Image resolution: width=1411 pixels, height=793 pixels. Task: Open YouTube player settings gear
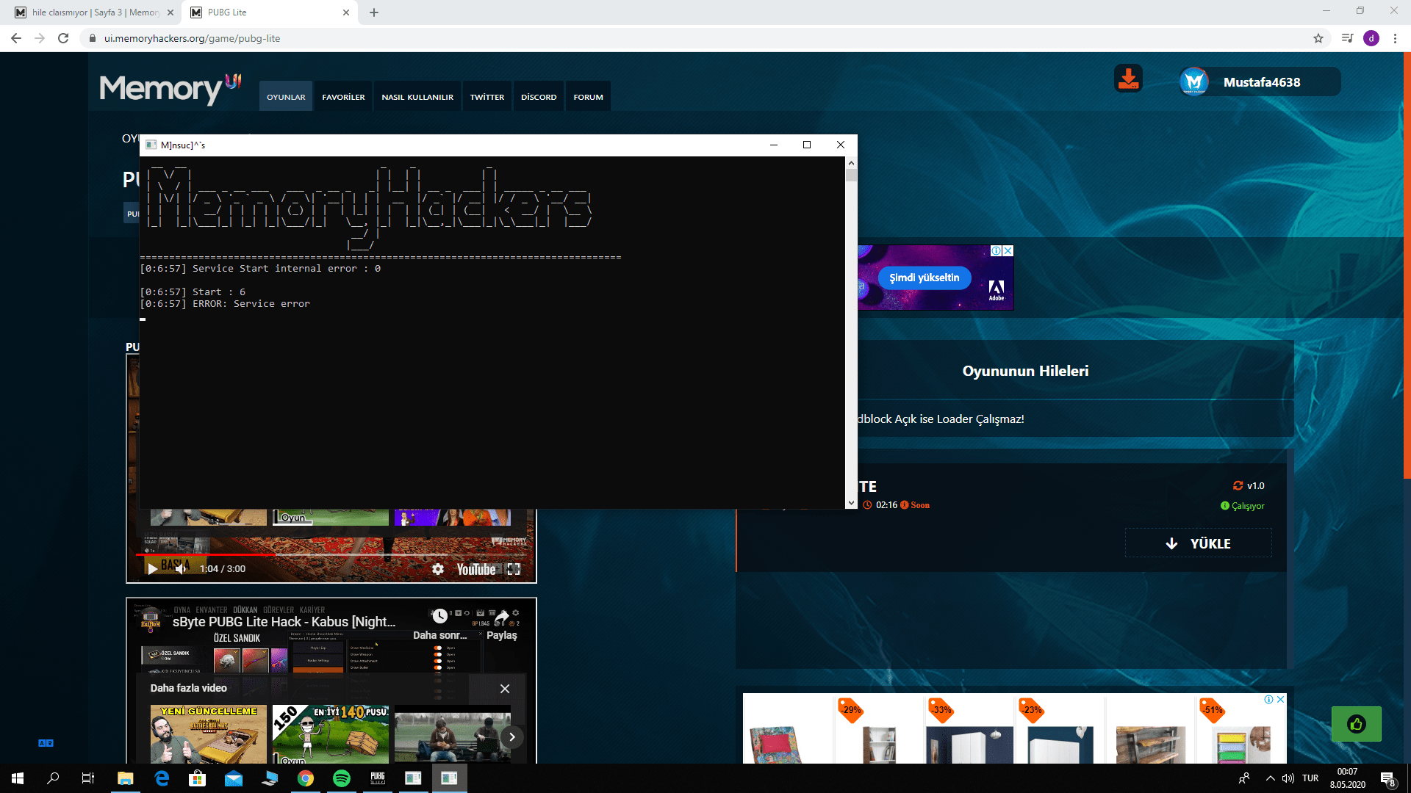(x=438, y=569)
